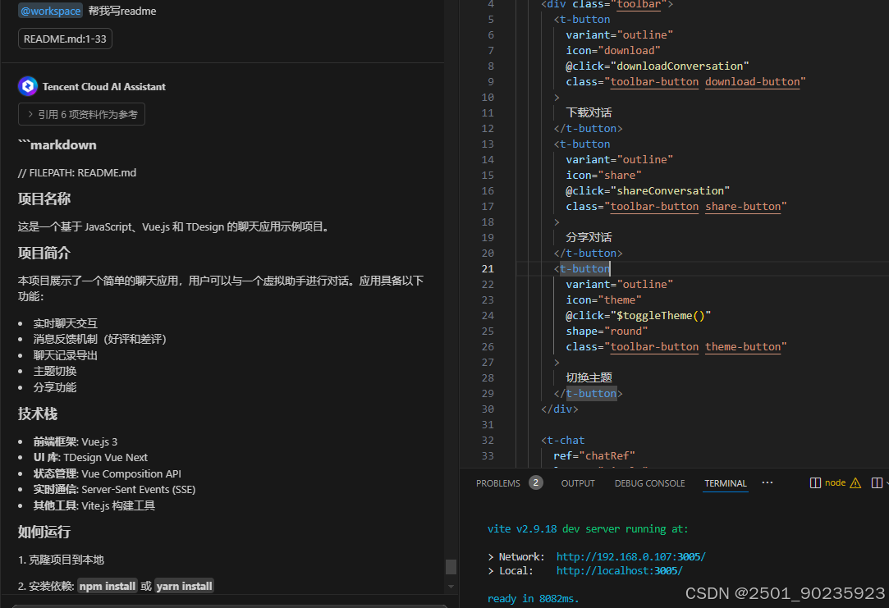Click the node terminal split icon
This screenshot has width=889, height=608.
tap(815, 482)
